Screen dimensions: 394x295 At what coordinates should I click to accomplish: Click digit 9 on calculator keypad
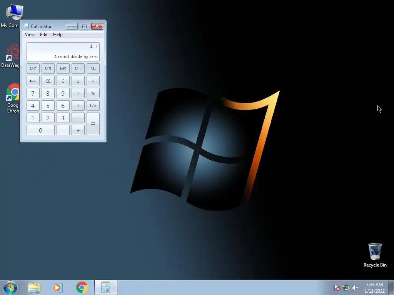(x=63, y=93)
